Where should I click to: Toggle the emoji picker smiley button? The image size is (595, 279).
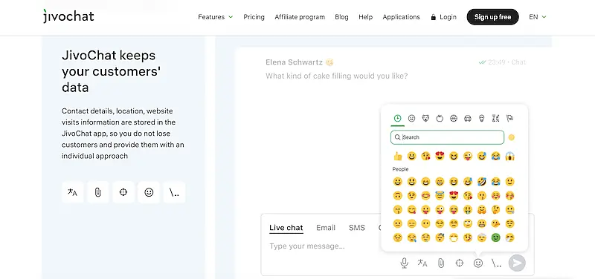[x=478, y=263]
